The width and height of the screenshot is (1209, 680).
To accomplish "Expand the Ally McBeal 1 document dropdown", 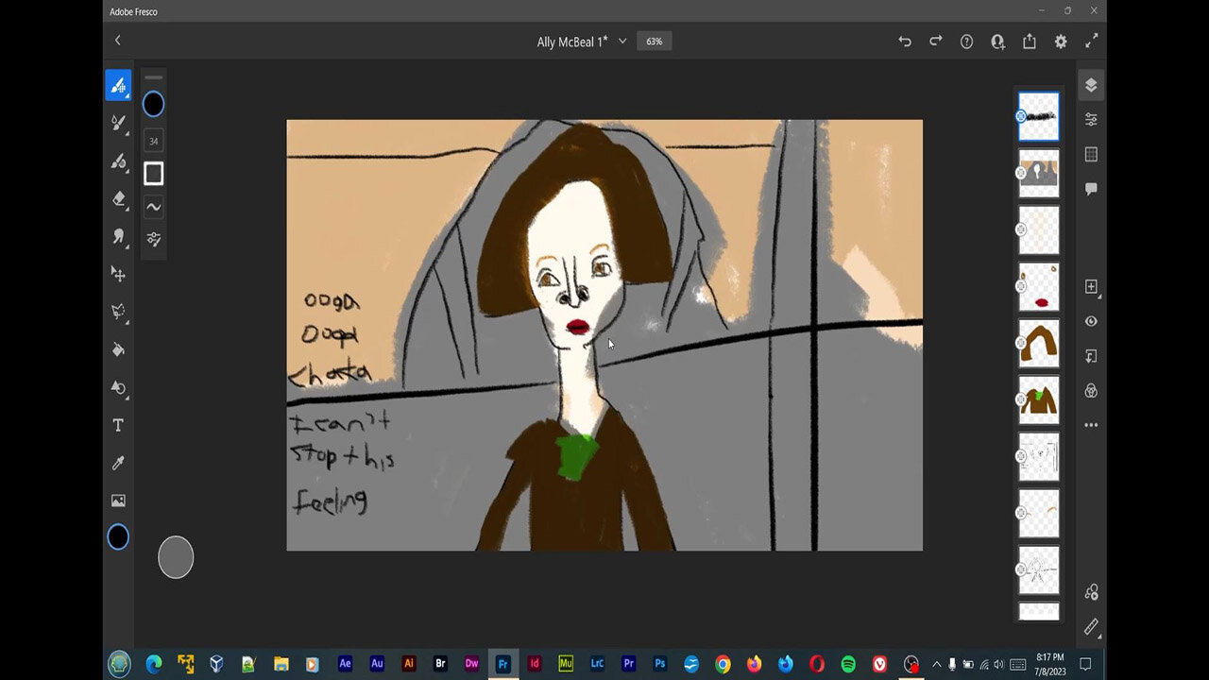I will pos(622,42).
